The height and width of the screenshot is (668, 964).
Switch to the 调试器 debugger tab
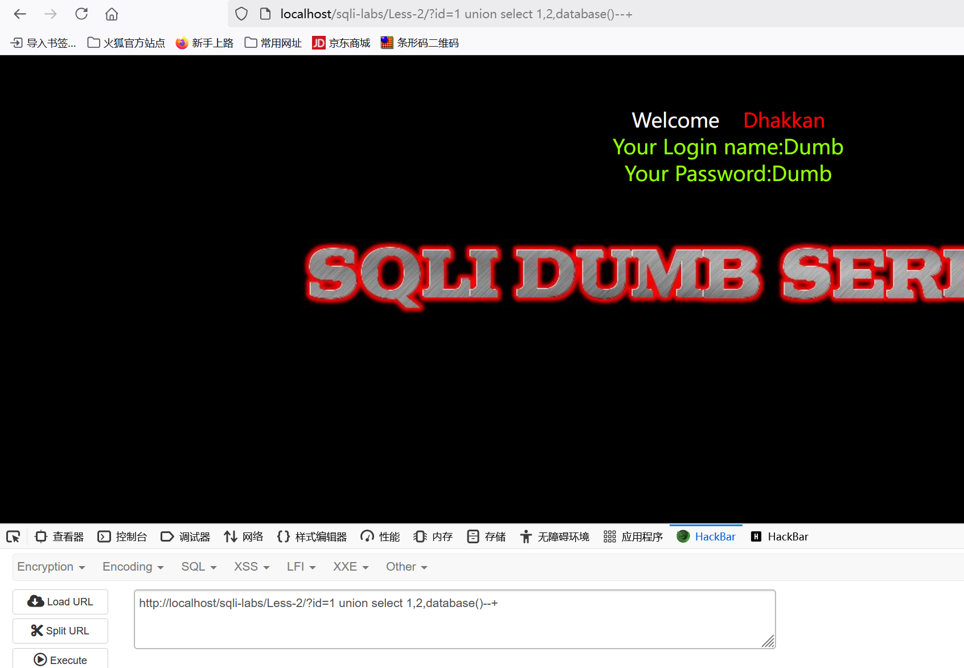(185, 536)
